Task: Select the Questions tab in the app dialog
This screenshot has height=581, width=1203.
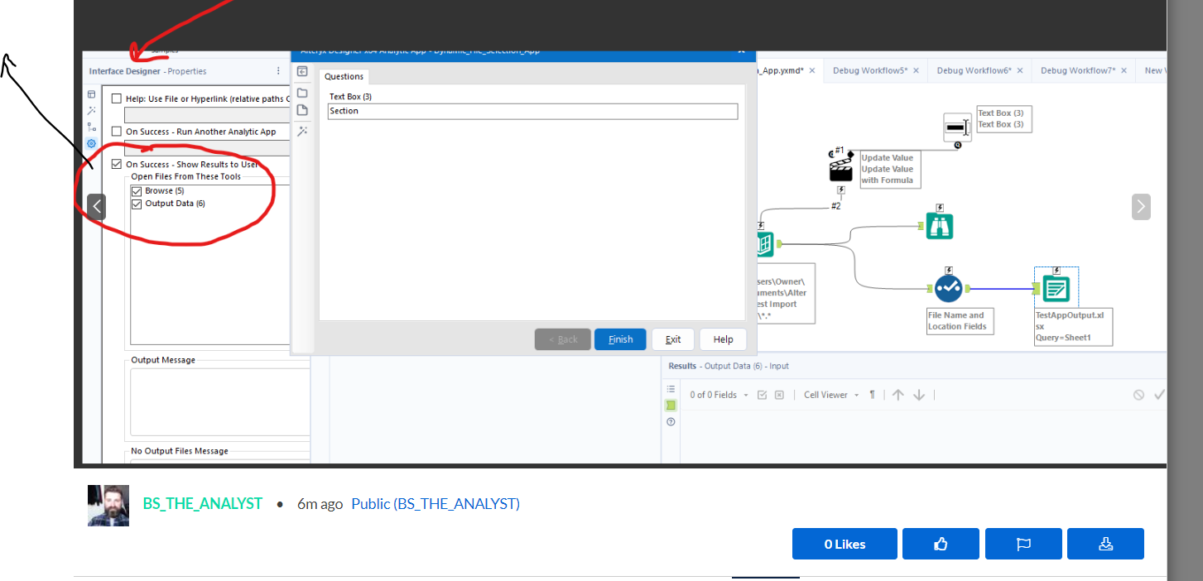Action: pyautogui.click(x=344, y=76)
